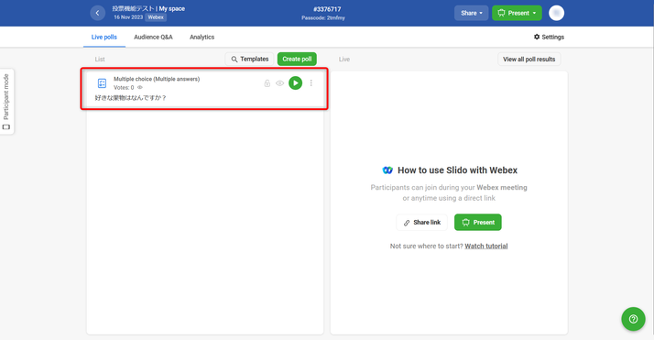Open the user profile avatar
The image size is (654, 340).
[556, 13]
